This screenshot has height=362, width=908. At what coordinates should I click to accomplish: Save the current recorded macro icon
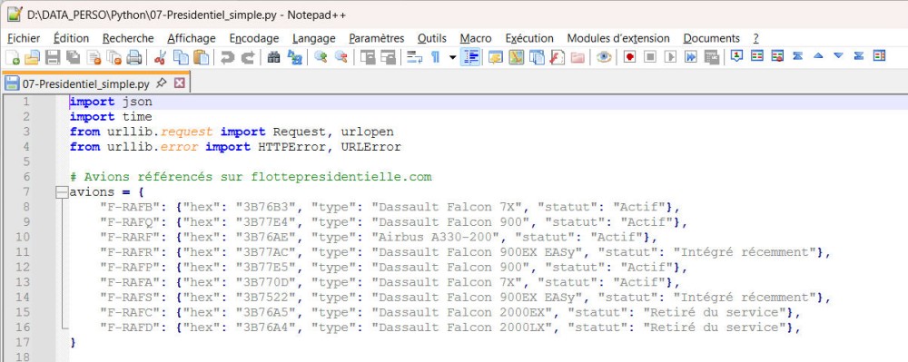711,56
